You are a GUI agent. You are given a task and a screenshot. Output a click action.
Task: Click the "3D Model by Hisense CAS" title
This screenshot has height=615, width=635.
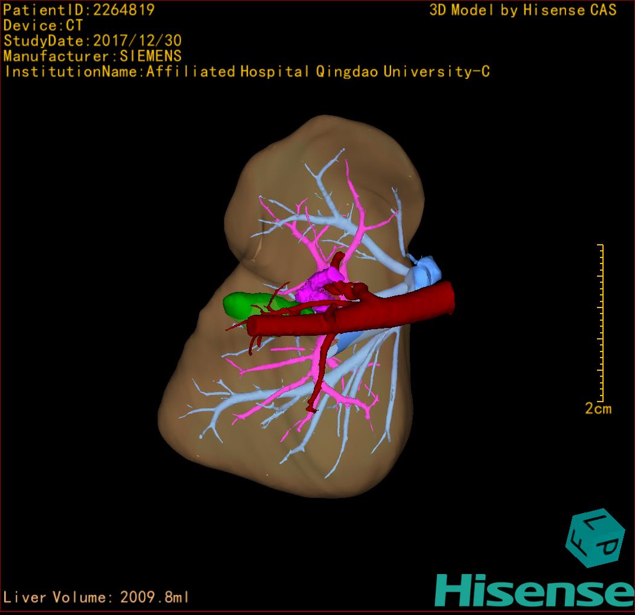(523, 10)
